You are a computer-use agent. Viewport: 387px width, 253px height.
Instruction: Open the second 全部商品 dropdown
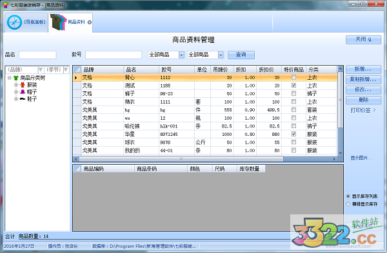[x=221, y=55]
